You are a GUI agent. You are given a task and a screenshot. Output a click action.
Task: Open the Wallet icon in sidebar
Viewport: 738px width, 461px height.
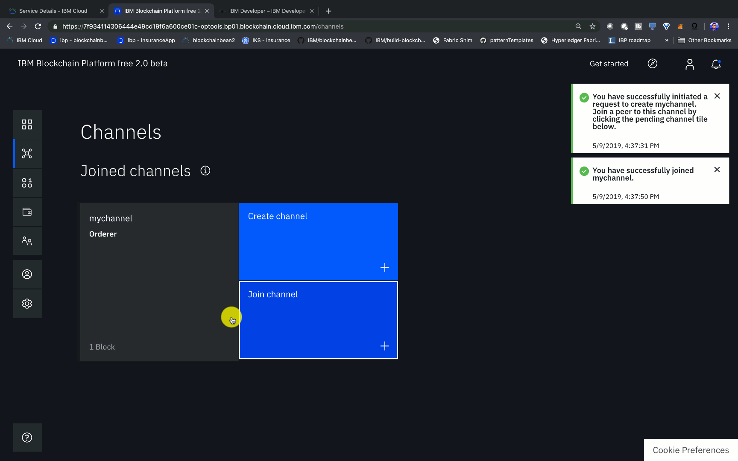(27, 212)
